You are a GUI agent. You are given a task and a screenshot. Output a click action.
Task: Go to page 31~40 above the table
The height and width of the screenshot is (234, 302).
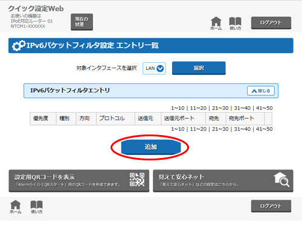click(242, 108)
